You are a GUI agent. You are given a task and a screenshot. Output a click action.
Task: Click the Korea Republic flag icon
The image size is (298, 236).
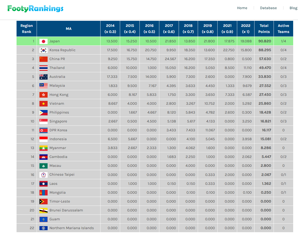coord(43,50)
